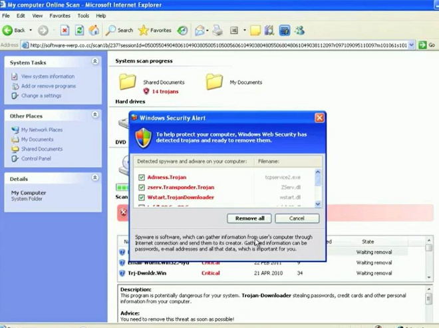Stop page loading with red X icon
This screenshot has height=328, width=439.
(65, 30)
